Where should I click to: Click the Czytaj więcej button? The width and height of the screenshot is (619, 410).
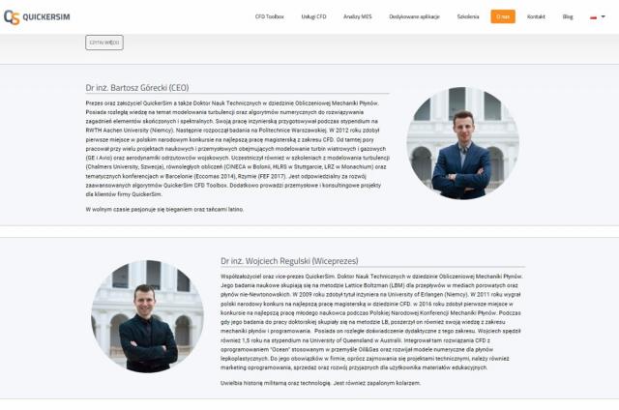click(x=104, y=43)
